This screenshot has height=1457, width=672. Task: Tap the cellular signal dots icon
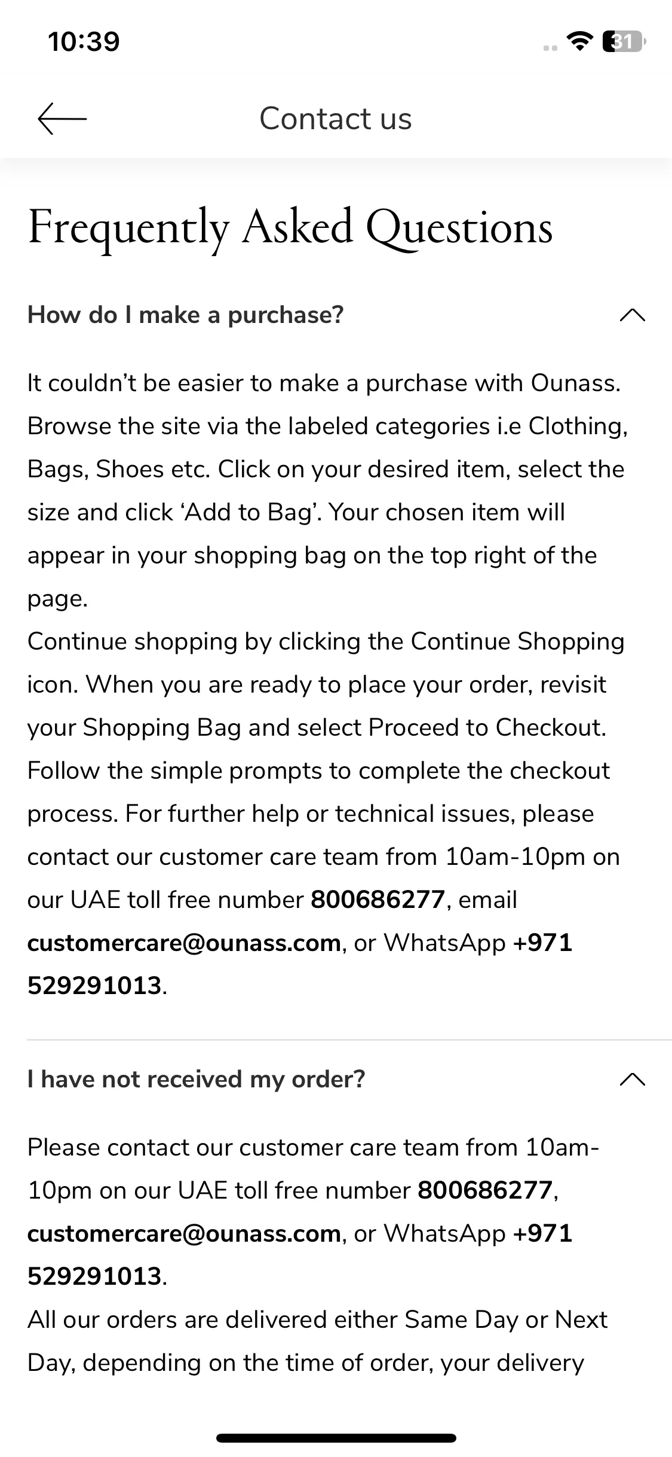(551, 48)
